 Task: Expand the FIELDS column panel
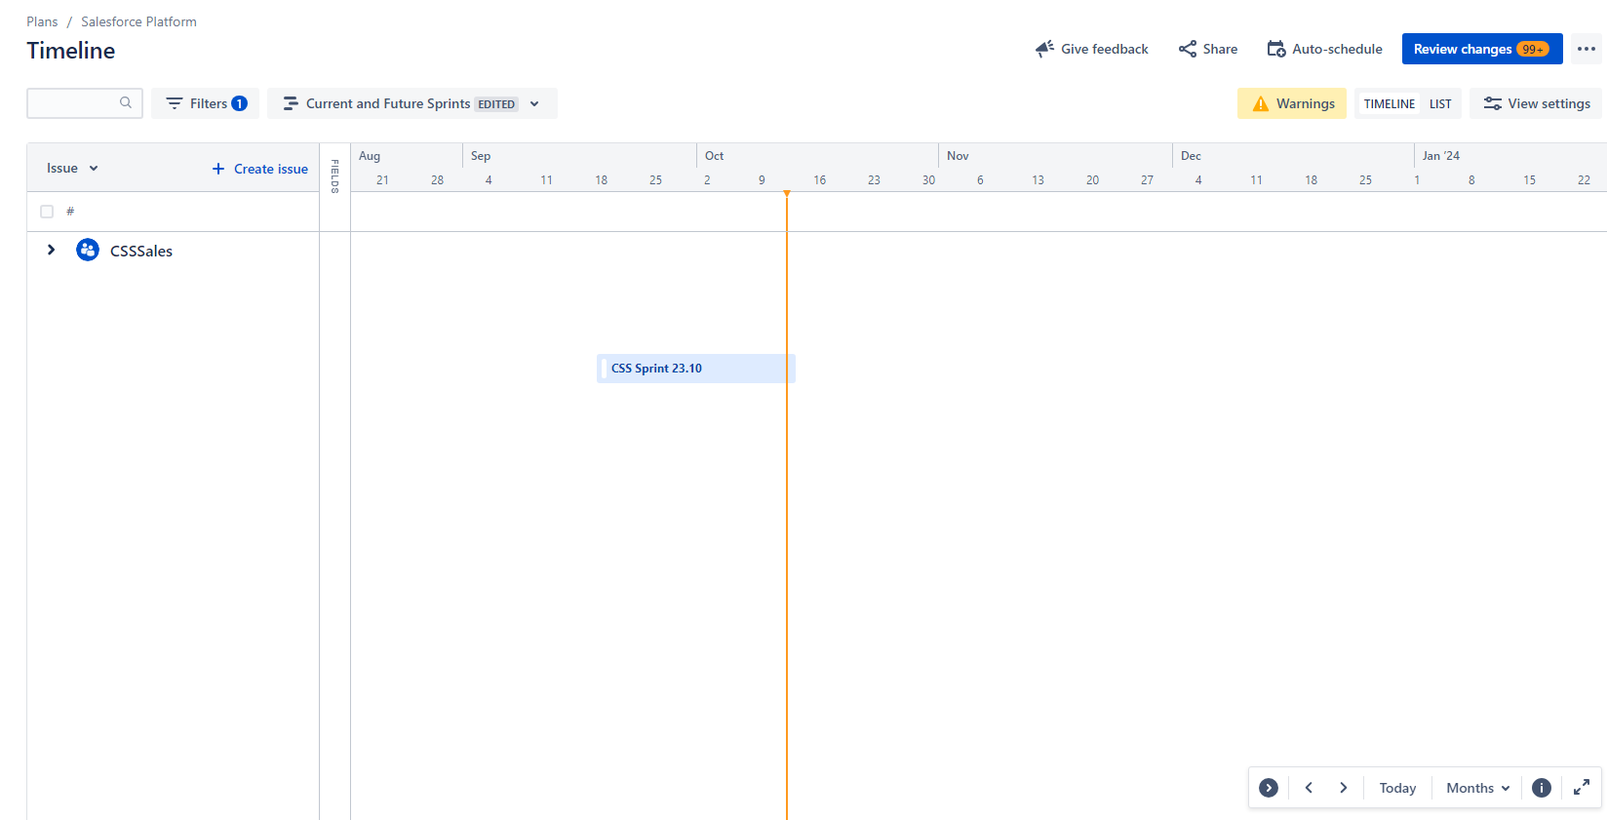click(x=334, y=176)
